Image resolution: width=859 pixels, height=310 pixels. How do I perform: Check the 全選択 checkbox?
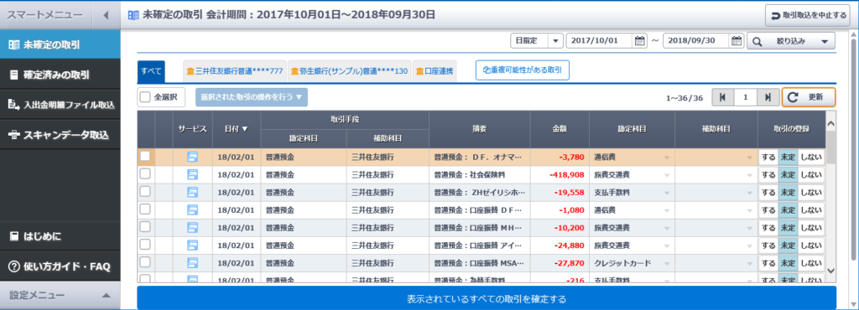[145, 97]
